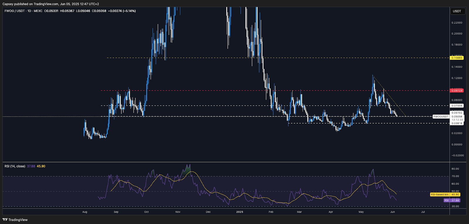Click the 2025 marker on time axis
The image size is (469, 224).
click(x=240, y=212)
